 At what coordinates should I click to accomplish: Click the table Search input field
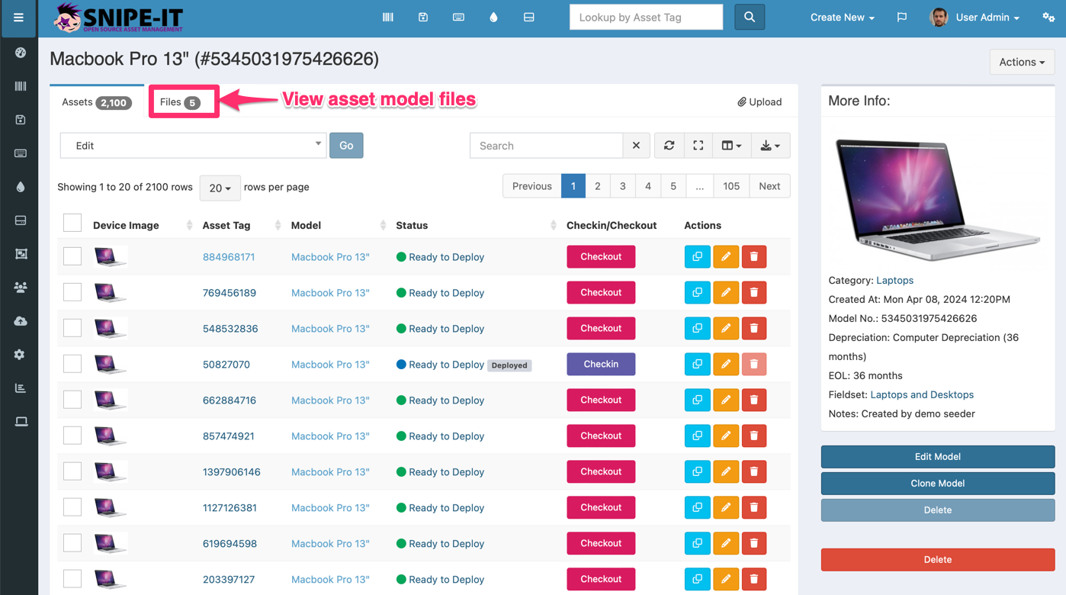(547, 146)
